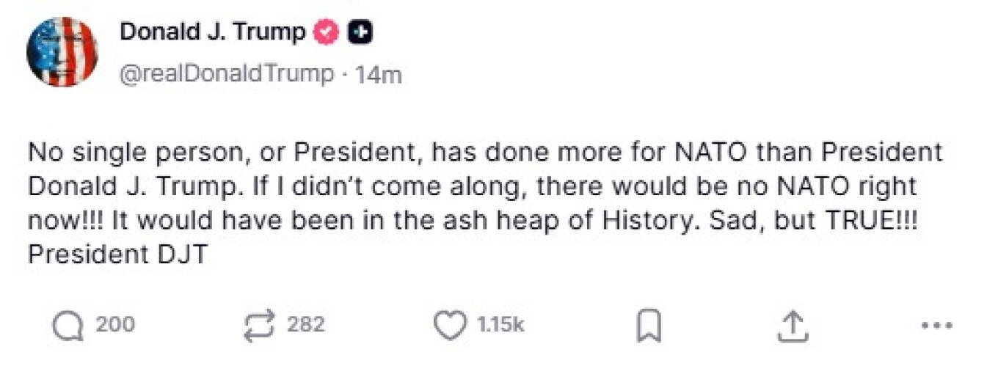Image resolution: width=998 pixels, height=377 pixels.
Task: Click the red verified checkmark badge
Action: tap(326, 32)
